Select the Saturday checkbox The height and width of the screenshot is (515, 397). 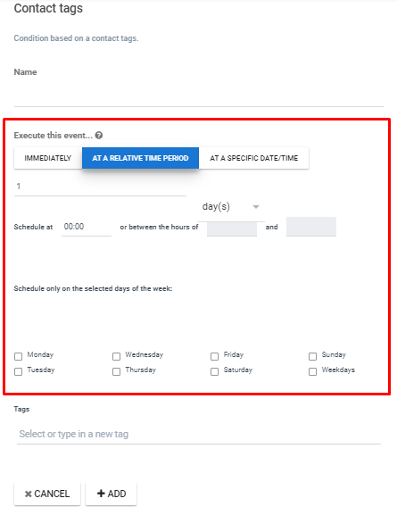pos(214,371)
